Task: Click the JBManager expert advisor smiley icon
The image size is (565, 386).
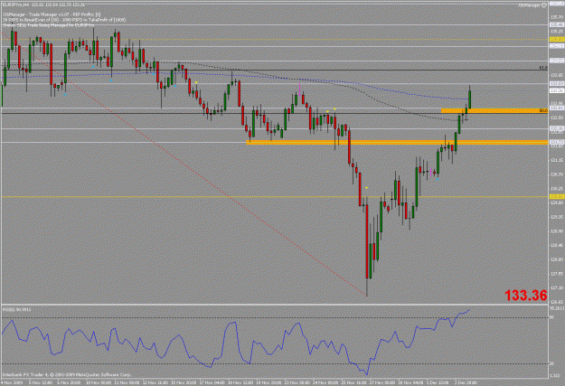Action: [544, 5]
